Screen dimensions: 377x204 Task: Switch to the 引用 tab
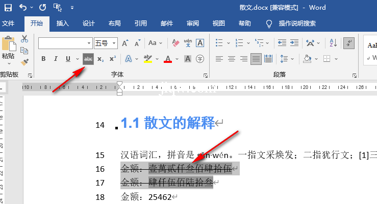[x=141, y=24]
